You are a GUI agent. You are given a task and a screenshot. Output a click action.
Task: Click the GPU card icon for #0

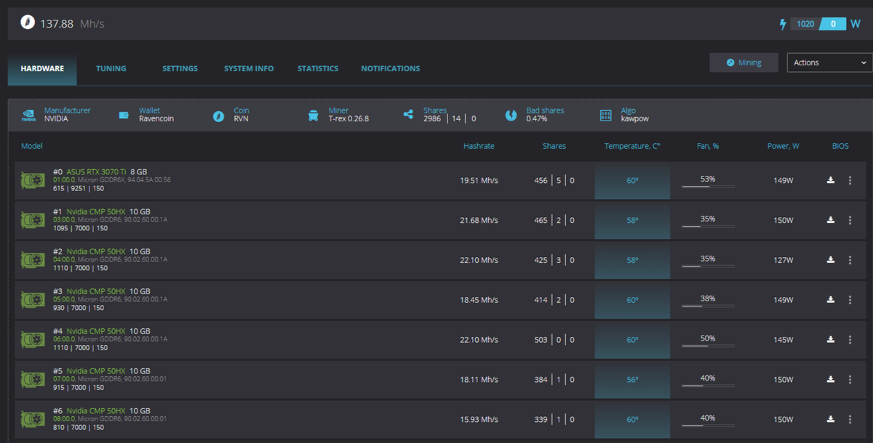coord(32,180)
